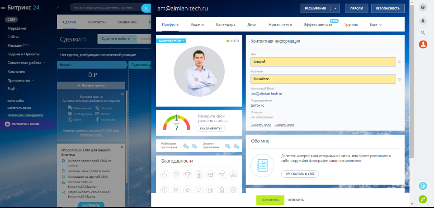
Task: Expand the Еще tab dropdown
Action: [x=376, y=24]
